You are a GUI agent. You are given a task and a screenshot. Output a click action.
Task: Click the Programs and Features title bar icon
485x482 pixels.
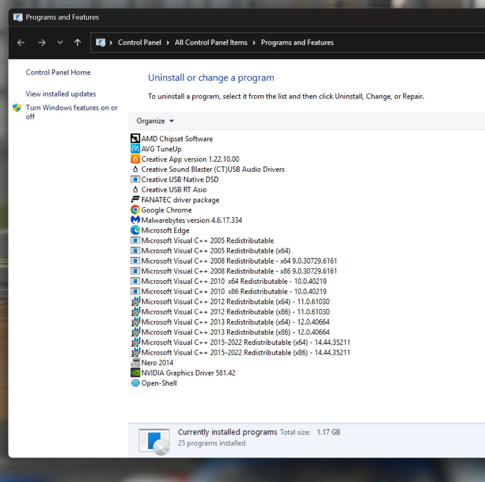tap(18, 17)
